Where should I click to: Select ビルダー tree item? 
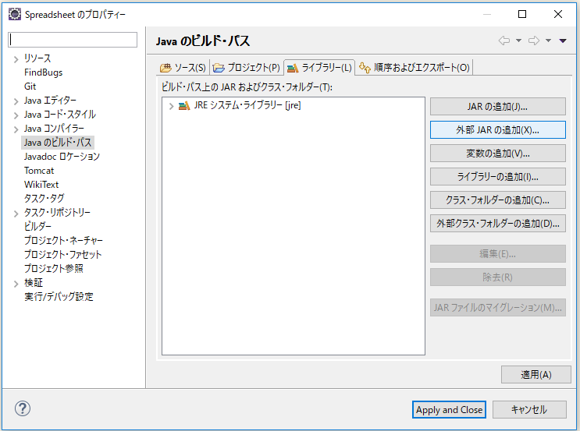click(37, 226)
